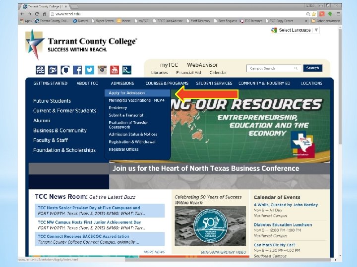
Task: Open the Other bookmarks folder
Action: (326, 21)
